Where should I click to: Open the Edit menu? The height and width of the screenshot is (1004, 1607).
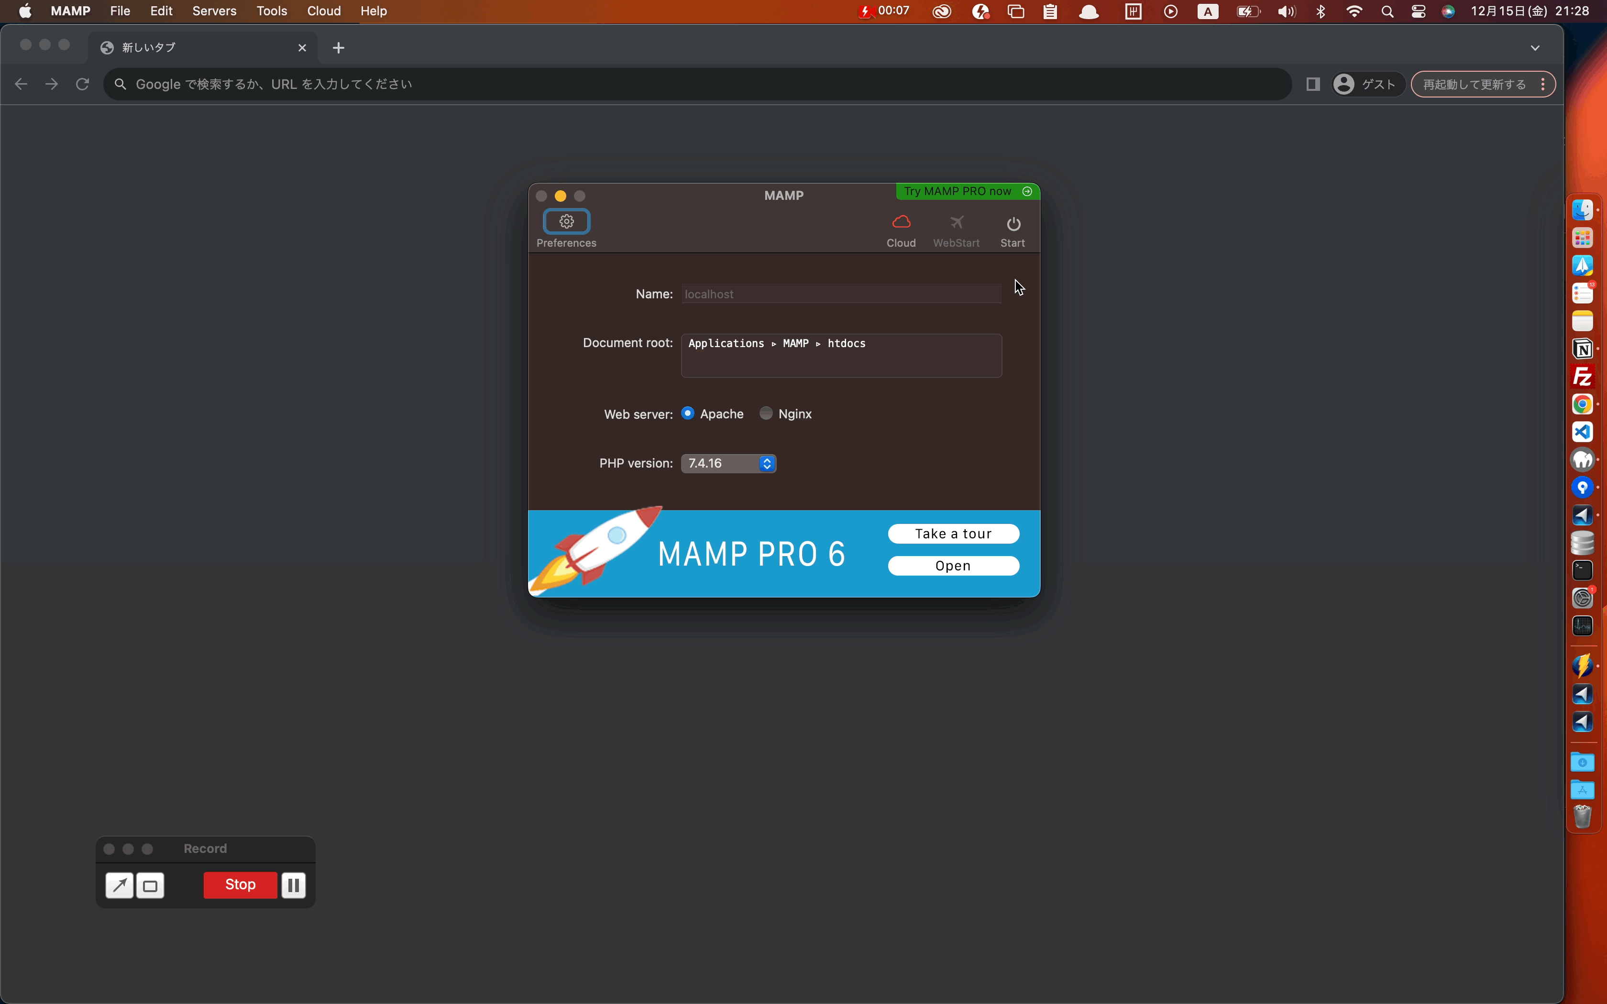point(161,11)
